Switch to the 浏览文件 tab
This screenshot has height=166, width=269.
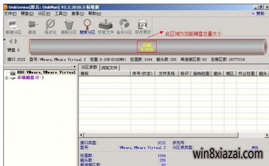click(x=109, y=68)
